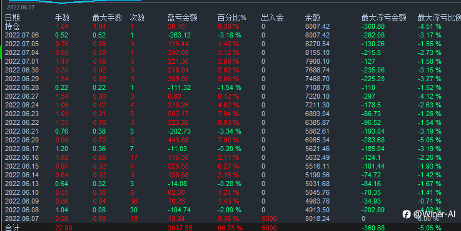The height and width of the screenshot is (231, 461).
Task: Select the 2022.06.13 date row
Action: coord(22,184)
